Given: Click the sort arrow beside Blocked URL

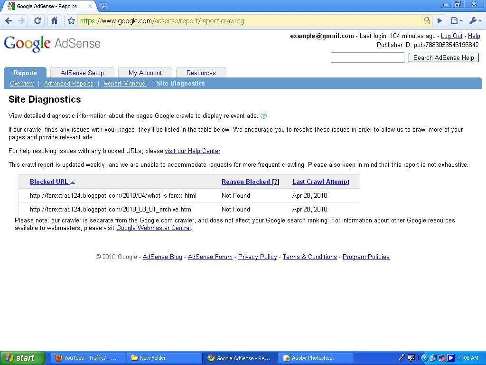Looking at the screenshot, I should pyautogui.click(x=73, y=182).
